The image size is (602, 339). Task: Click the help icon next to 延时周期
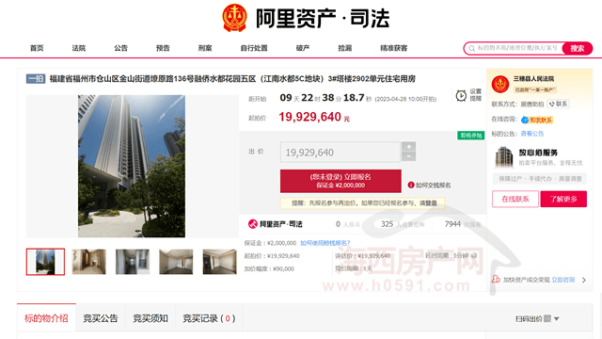point(474,255)
